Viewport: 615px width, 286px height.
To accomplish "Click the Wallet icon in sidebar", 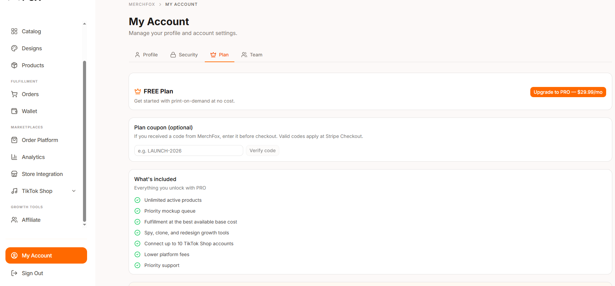I will 14,111.
